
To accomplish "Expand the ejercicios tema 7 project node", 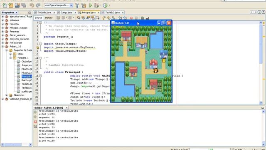I will point(2,17).
